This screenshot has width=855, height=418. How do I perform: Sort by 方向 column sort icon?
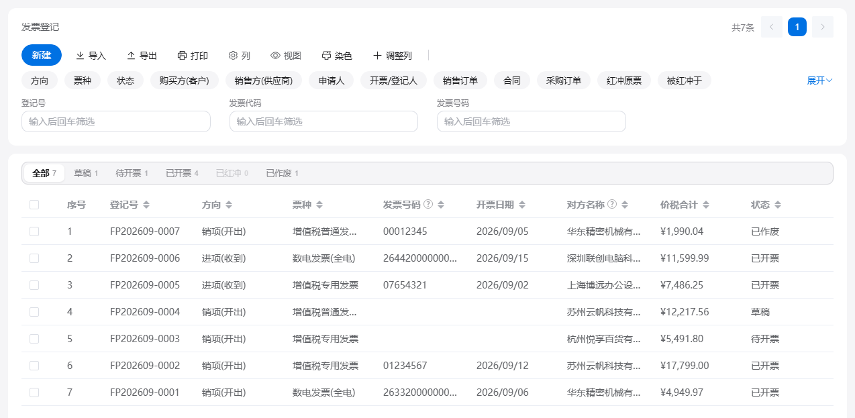click(228, 205)
